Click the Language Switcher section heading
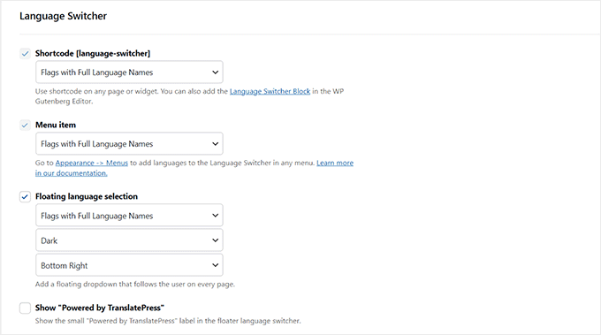 64,16
